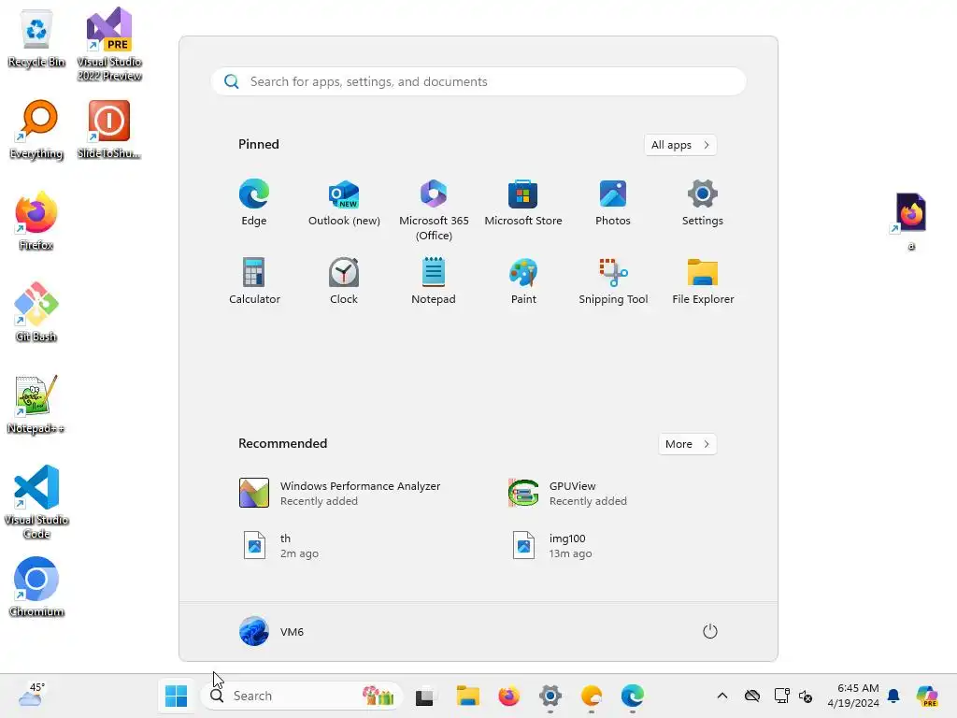Select Firefox desktop shortcut

[36, 222]
